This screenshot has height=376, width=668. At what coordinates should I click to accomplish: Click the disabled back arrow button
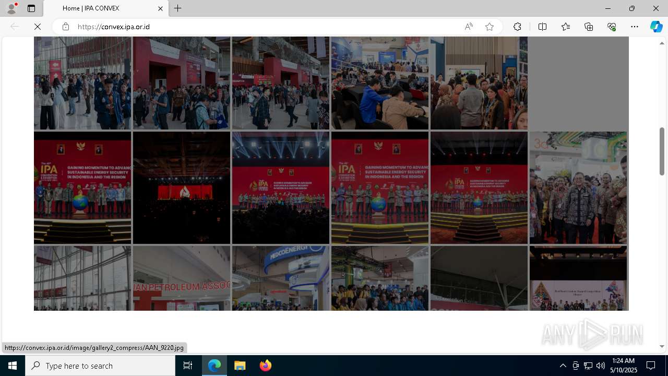15,27
